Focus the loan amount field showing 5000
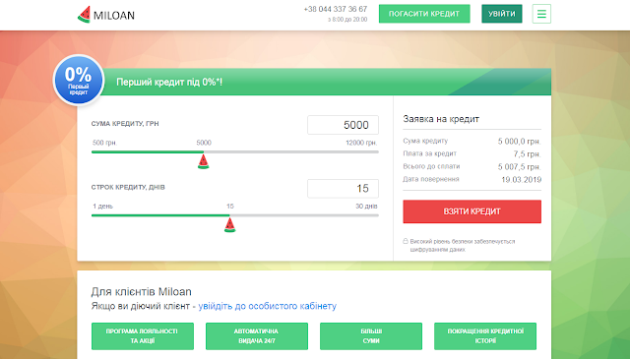The width and height of the screenshot is (630, 359). coord(343,125)
